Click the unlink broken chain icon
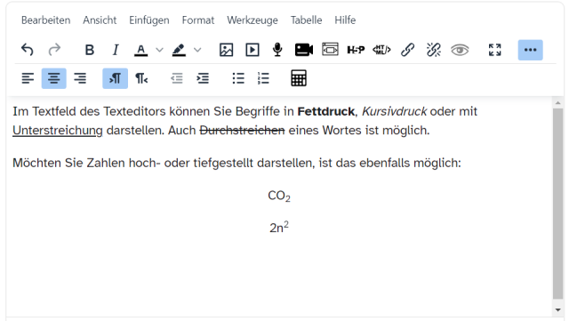Image resolution: width=569 pixels, height=321 pixels. pos(434,50)
